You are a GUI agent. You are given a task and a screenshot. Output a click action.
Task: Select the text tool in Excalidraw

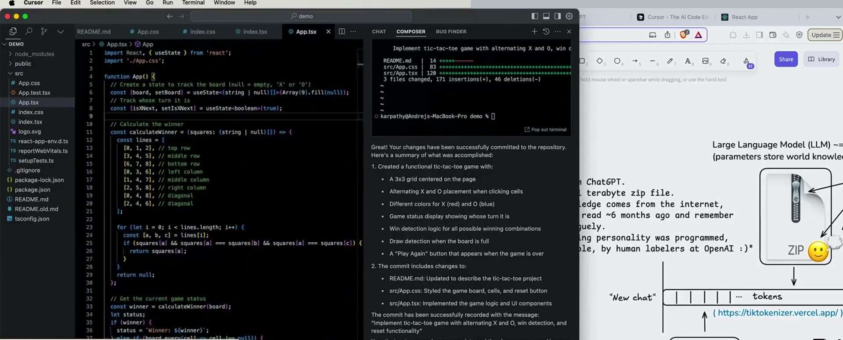click(688, 61)
